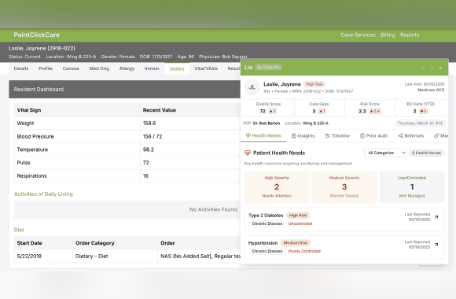This screenshot has height=299, width=456.
Task: Click the Blood Pressure value 156 / 72
Action: click(x=153, y=137)
